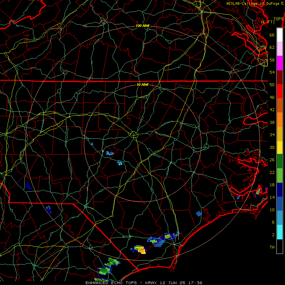The image size is (285, 285).
Task: Click the legend value 2
Action: [x=273, y=235]
